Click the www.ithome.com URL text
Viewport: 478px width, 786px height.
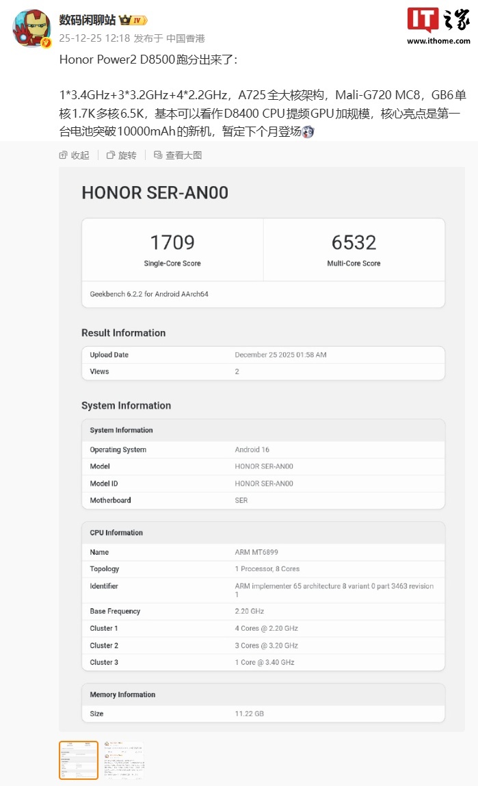pyautogui.click(x=438, y=41)
